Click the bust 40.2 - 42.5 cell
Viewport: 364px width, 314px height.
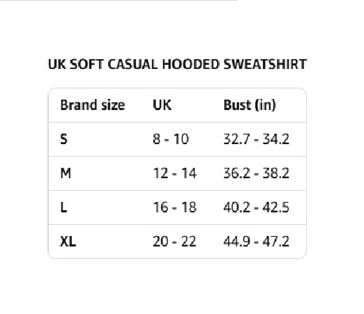pyautogui.click(x=256, y=207)
